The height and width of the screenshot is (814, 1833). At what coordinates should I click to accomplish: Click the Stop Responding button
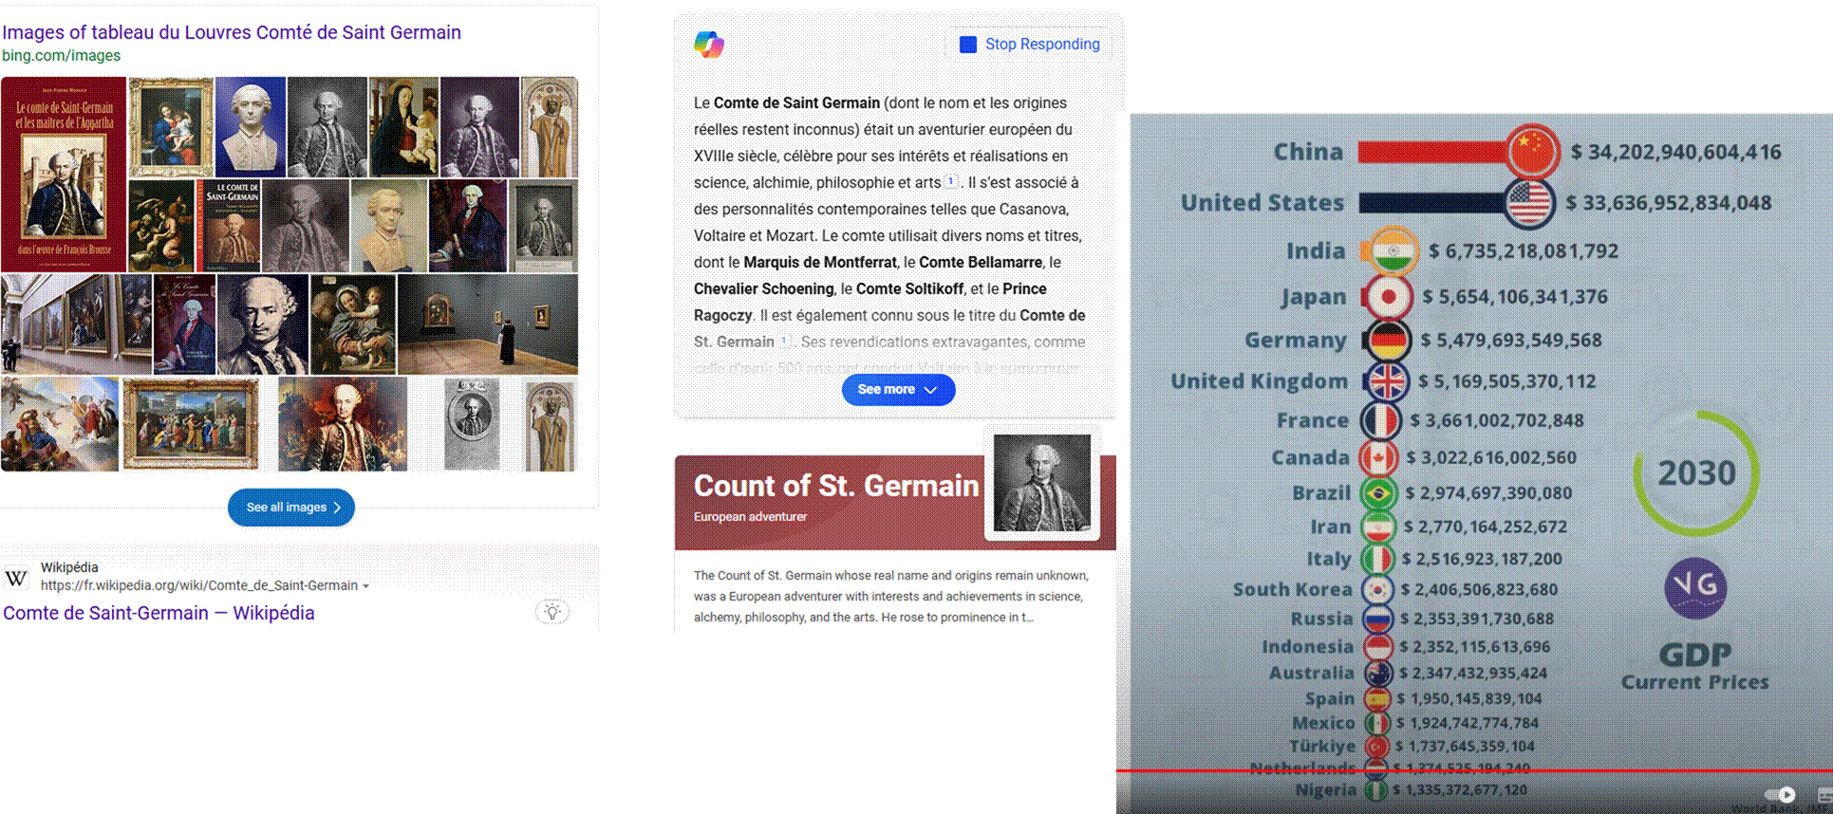(x=1029, y=45)
